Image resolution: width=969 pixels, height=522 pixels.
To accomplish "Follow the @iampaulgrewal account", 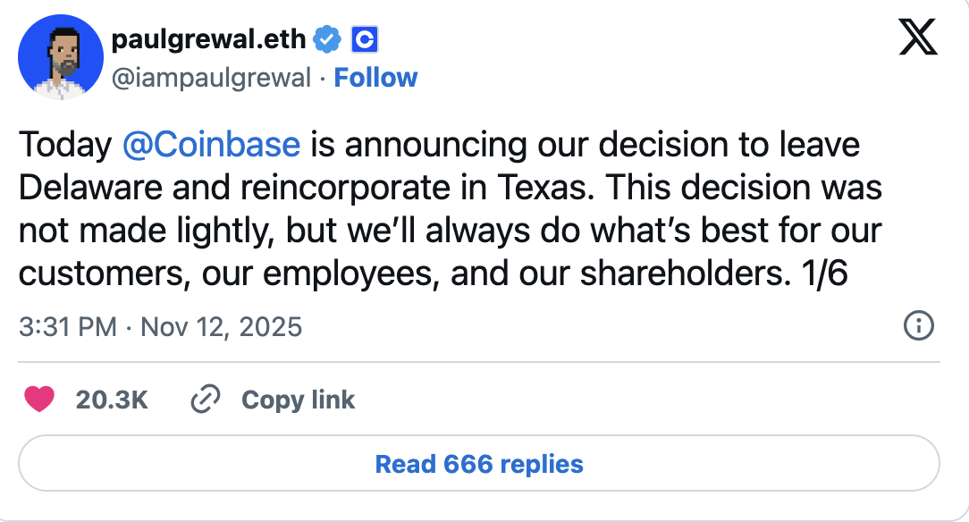I will coord(375,78).
